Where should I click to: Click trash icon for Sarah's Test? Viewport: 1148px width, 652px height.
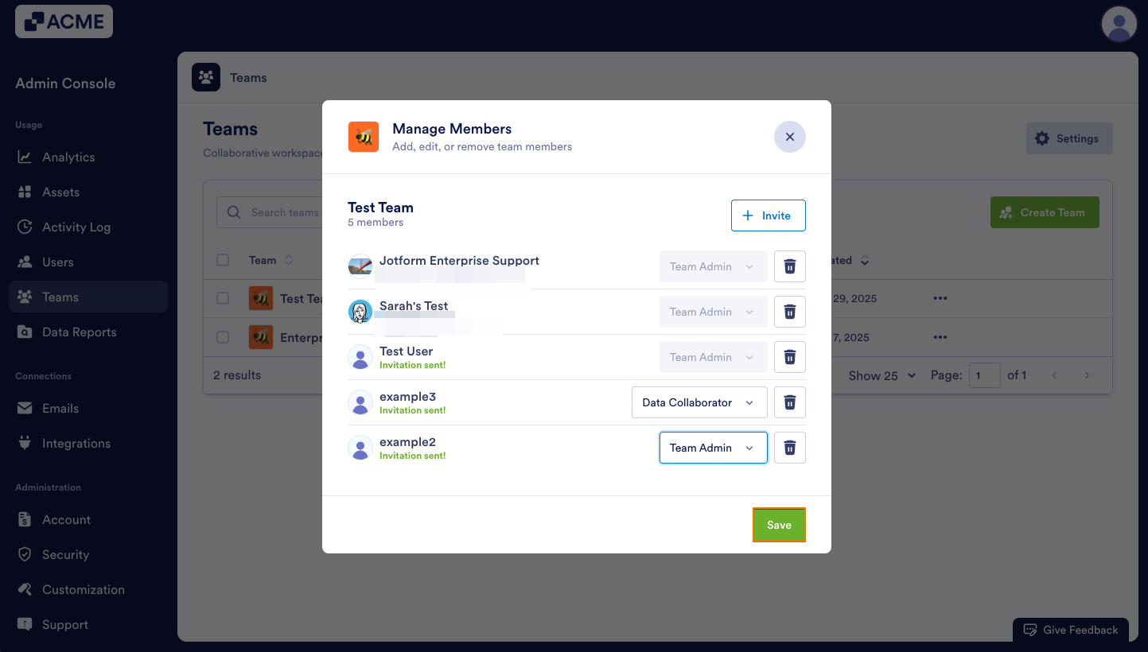789,312
